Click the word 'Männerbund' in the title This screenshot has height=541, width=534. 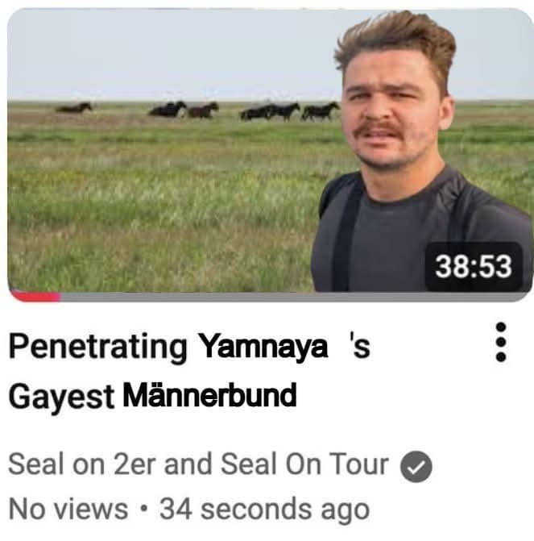(x=209, y=395)
